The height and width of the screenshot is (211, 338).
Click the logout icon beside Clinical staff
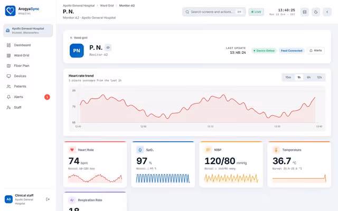[48, 199]
